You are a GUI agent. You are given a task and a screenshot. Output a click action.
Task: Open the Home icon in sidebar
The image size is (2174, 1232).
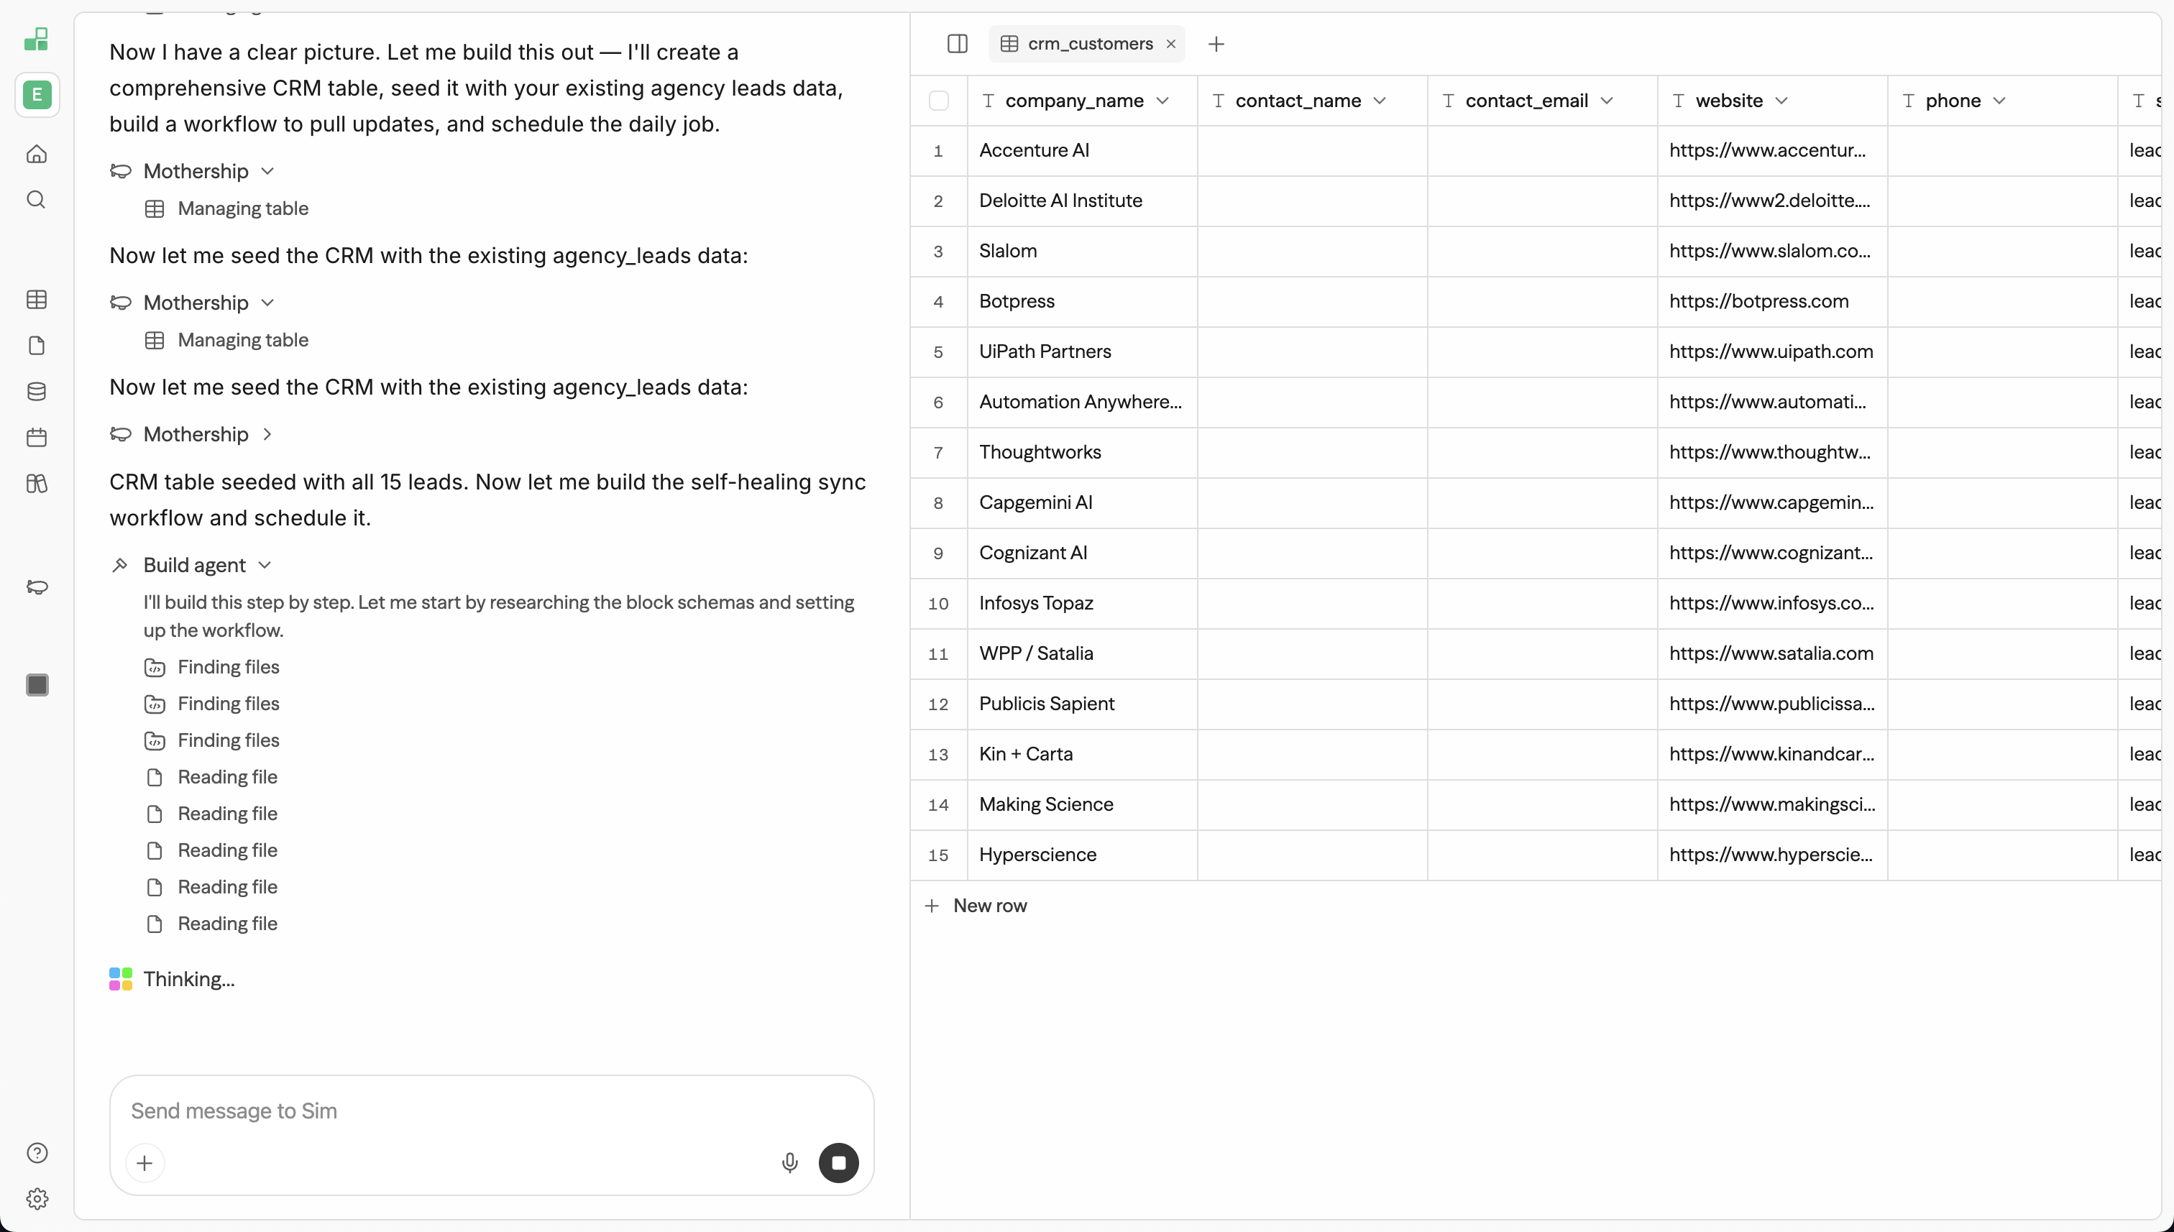[37, 154]
